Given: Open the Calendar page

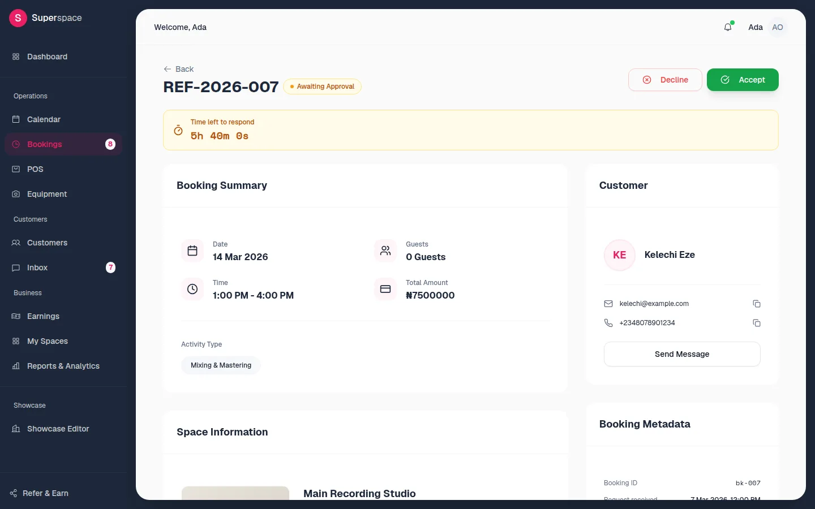Looking at the screenshot, I should coord(63,119).
